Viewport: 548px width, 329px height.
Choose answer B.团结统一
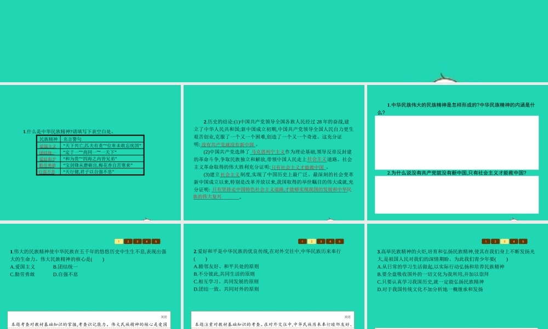pos(65,267)
